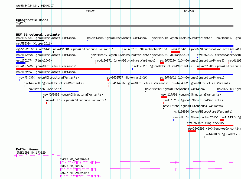The image size is (241, 179).
Task: Open esv2762525 (Vogler2010) label
Action: pyautogui.click(x=206, y=123)
